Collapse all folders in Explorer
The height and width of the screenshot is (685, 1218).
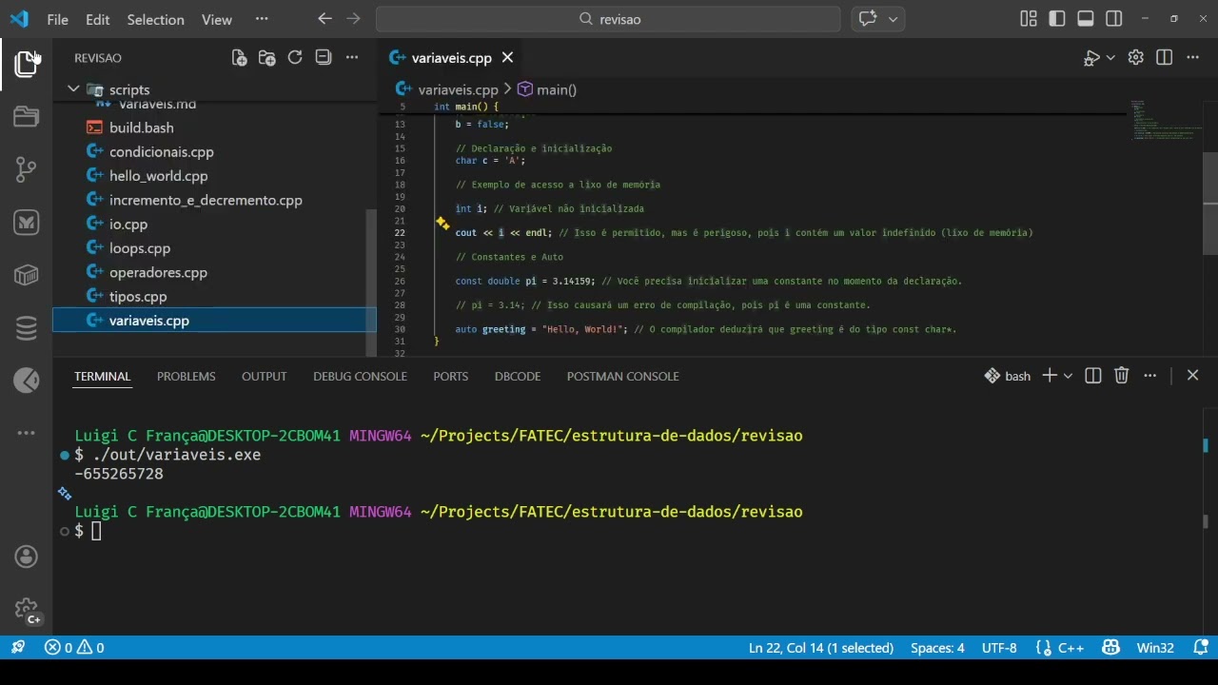(x=324, y=58)
